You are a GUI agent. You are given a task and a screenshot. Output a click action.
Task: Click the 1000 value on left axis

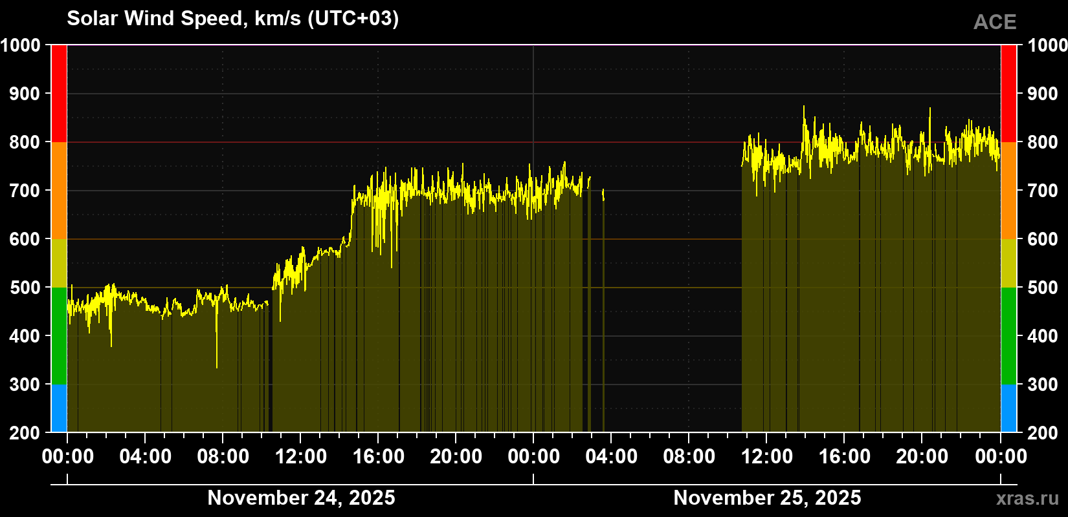coord(21,45)
